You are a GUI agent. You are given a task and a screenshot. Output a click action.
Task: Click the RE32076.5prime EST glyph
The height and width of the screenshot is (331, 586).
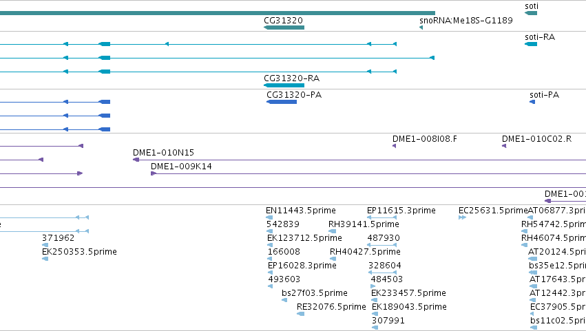point(300,314)
